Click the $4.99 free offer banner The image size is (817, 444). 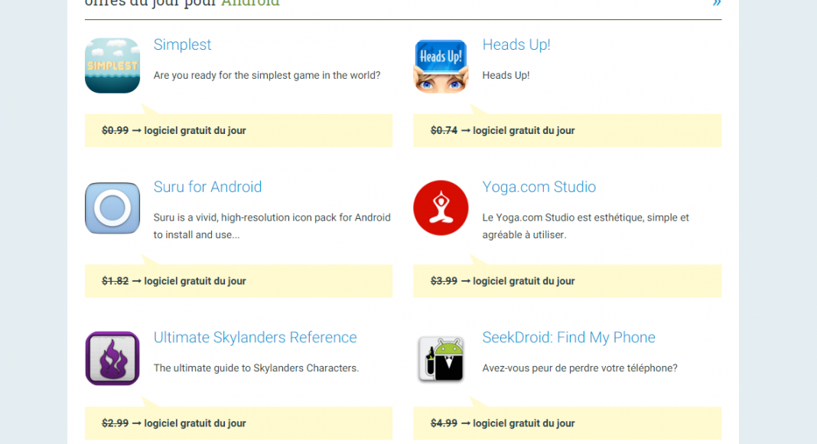(x=568, y=423)
